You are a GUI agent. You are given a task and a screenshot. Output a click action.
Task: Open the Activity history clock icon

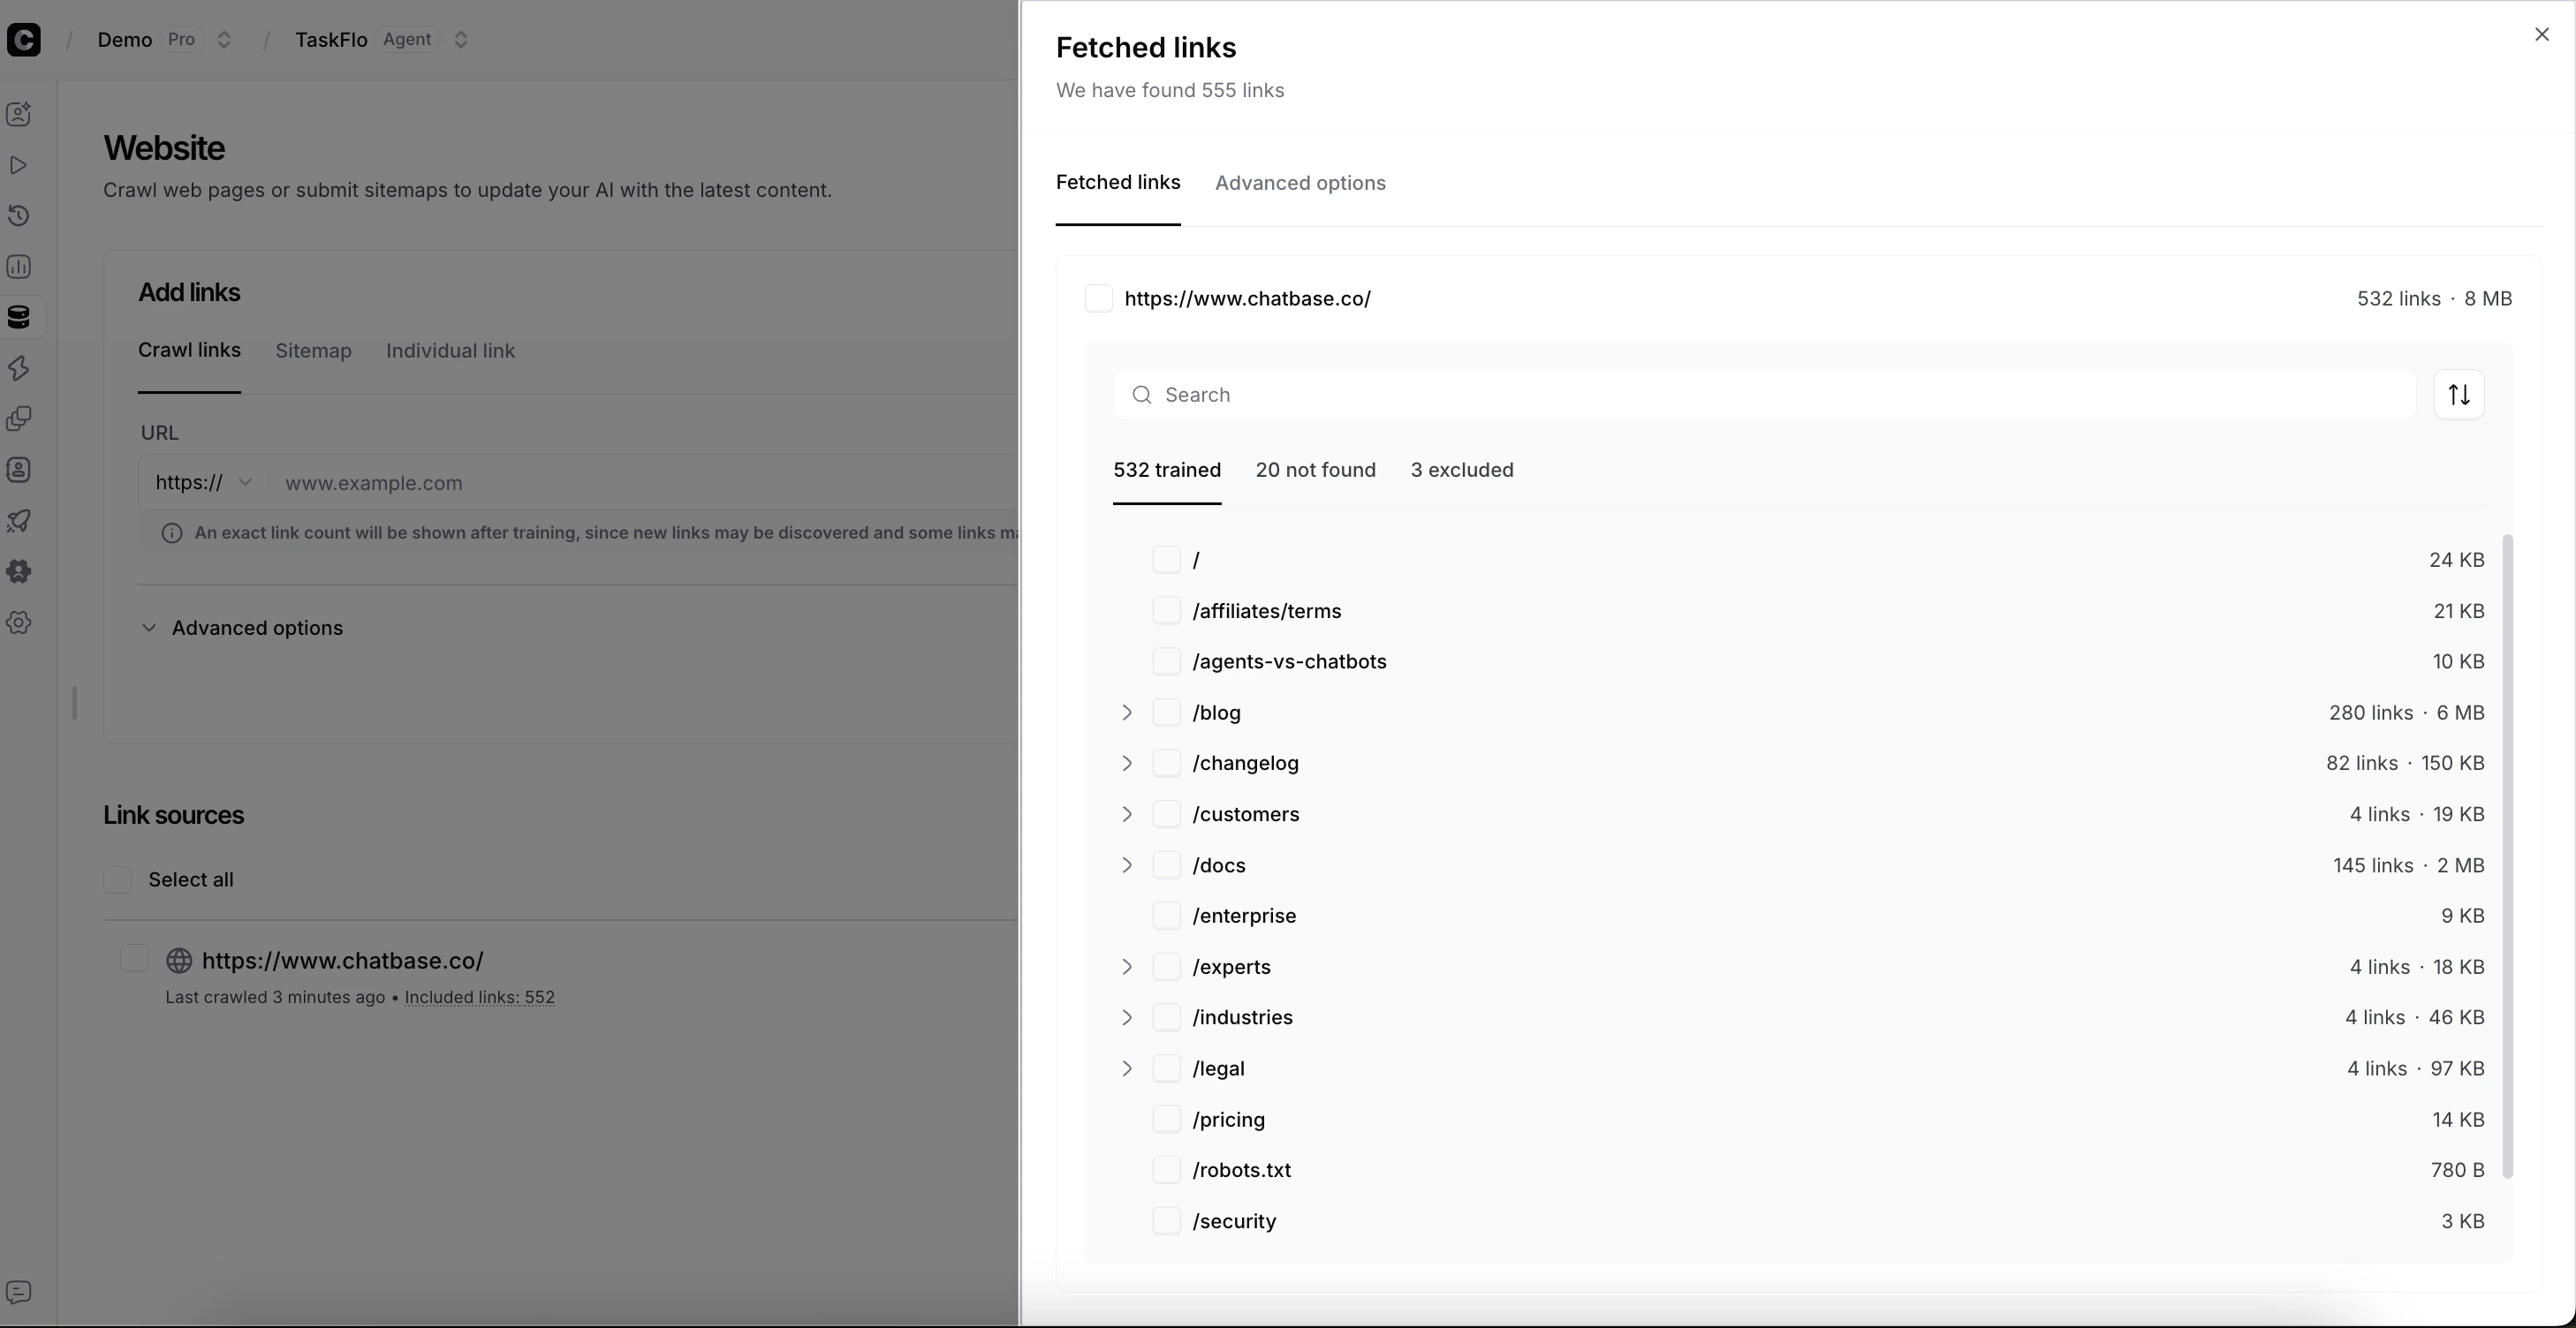(19, 215)
